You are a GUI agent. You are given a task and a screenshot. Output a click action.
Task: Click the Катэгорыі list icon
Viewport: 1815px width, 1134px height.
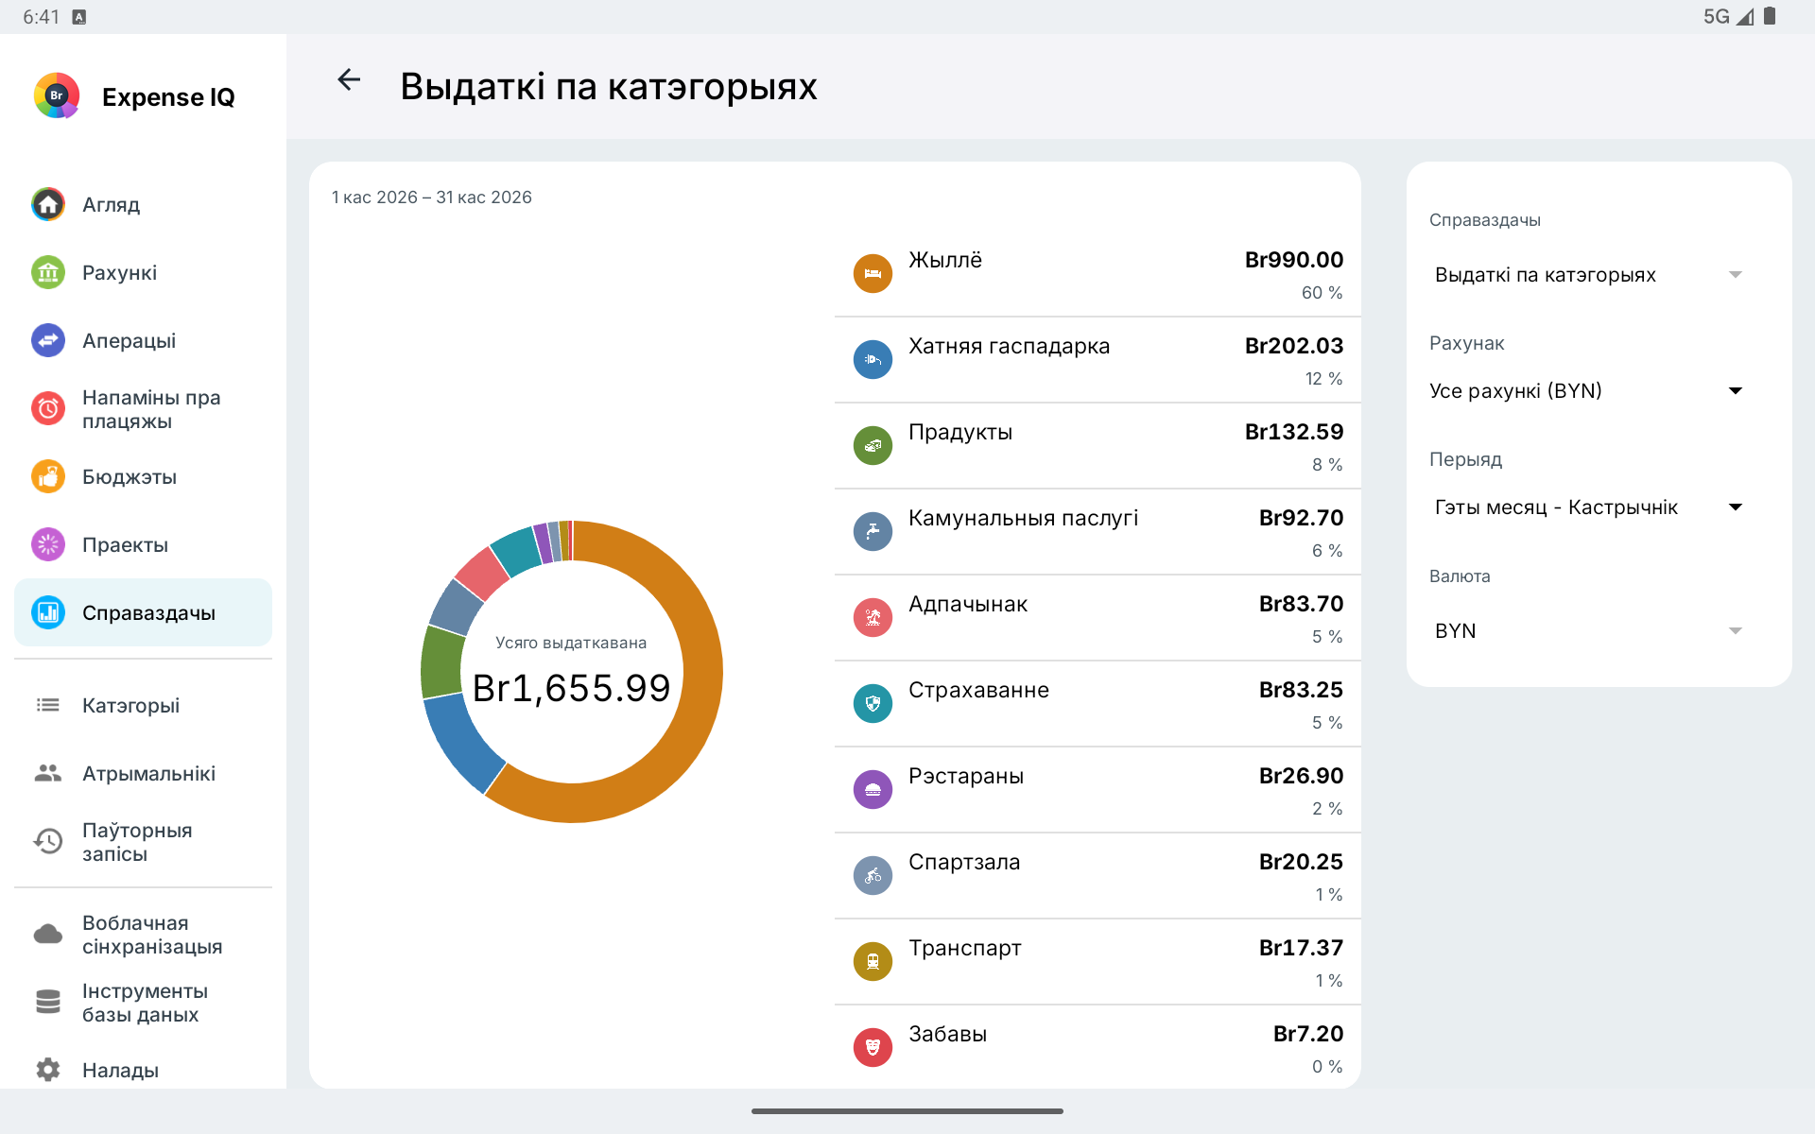click(x=48, y=705)
